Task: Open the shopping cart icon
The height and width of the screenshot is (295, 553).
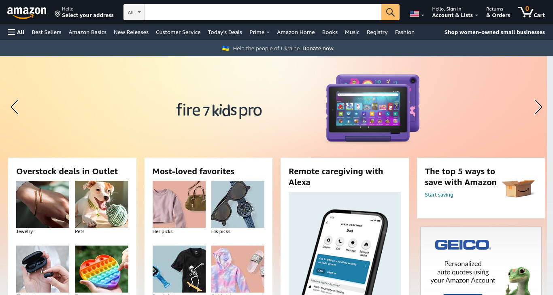Action: pyautogui.click(x=531, y=12)
